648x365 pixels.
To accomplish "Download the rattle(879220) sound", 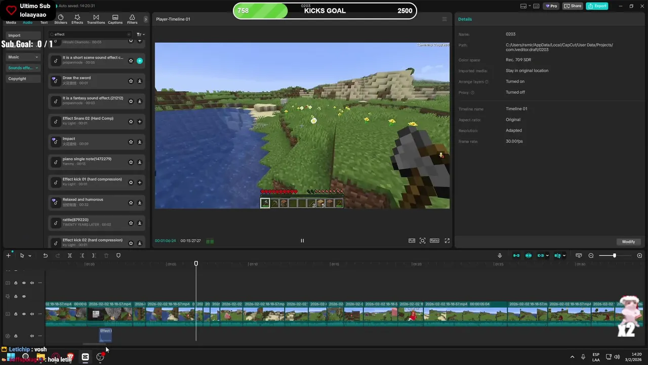I will [x=140, y=223].
